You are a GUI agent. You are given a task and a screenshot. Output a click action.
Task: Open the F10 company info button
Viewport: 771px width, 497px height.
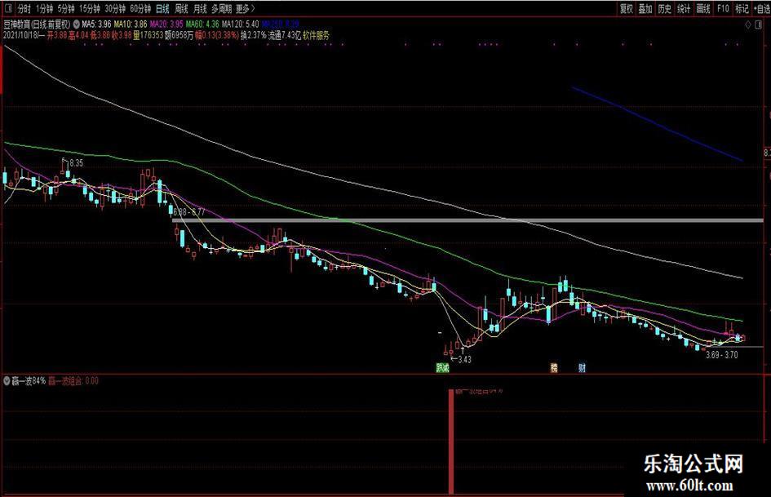point(723,9)
